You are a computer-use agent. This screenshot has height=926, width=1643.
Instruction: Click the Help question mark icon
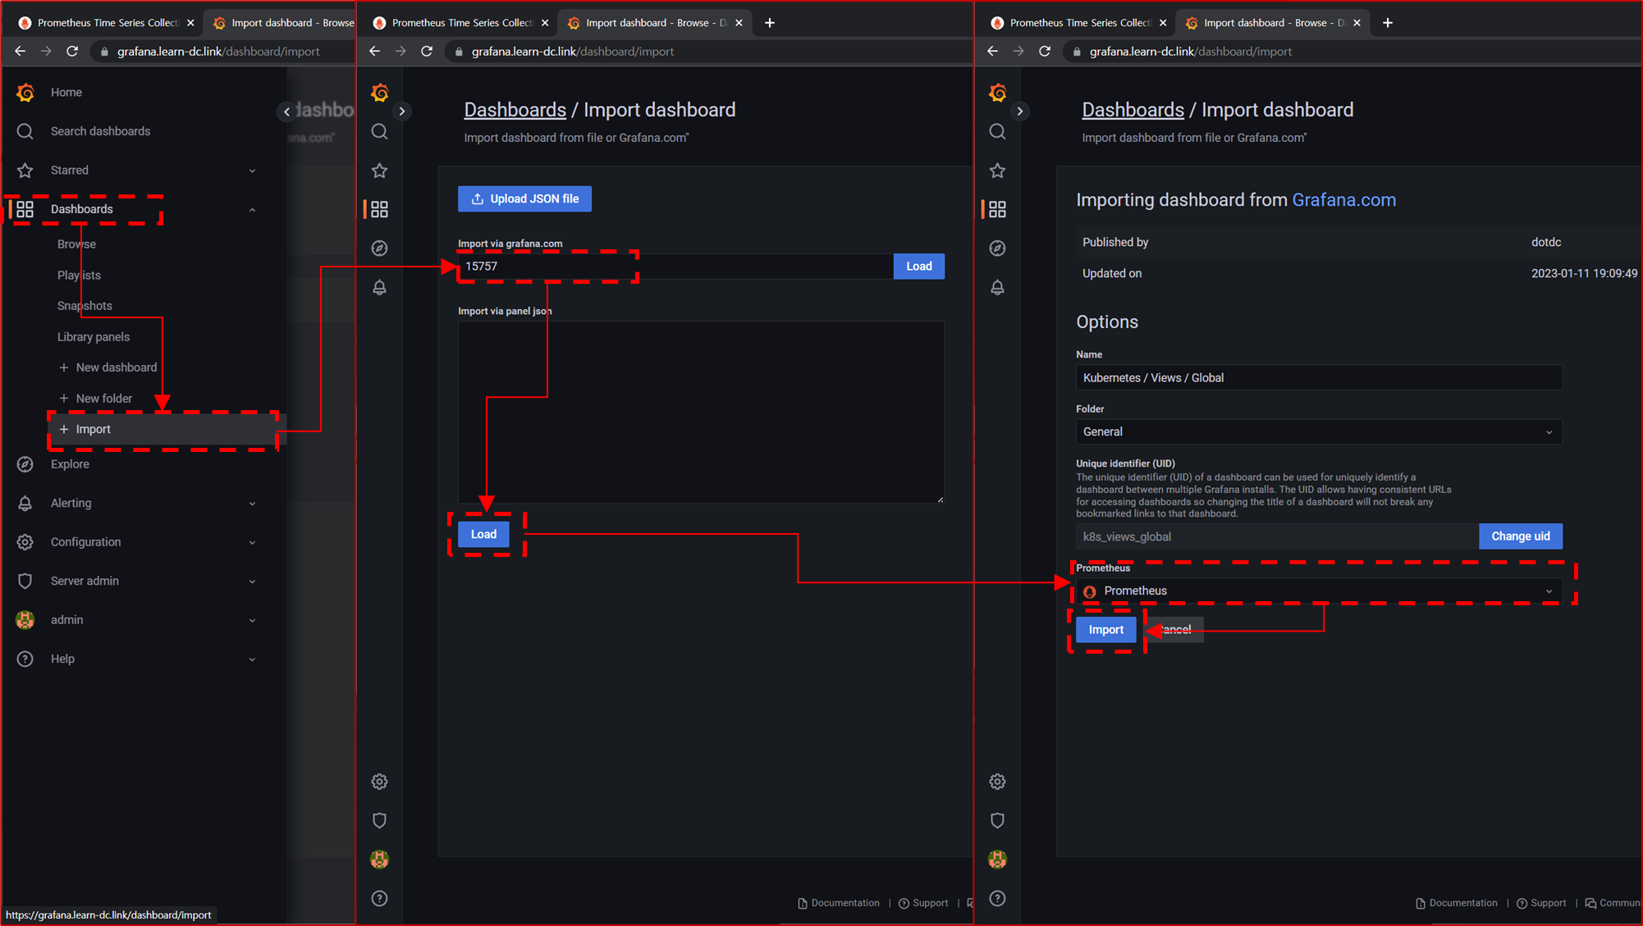(25, 659)
